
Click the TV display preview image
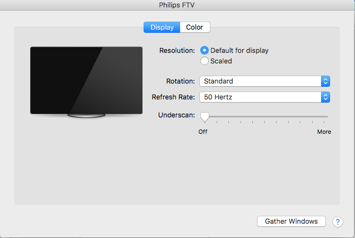pyautogui.click(x=86, y=83)
